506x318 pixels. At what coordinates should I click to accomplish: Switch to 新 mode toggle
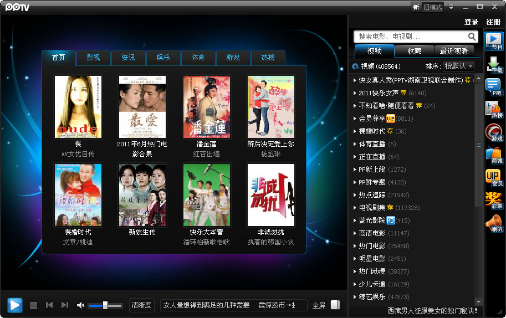416,7
